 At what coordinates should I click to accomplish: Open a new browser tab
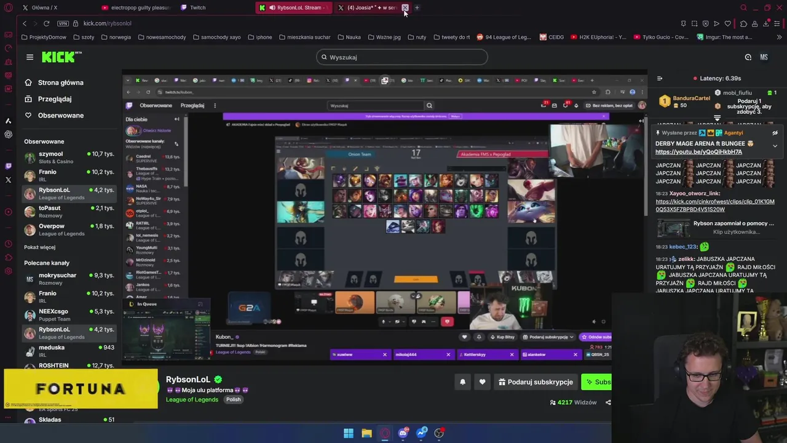coord(417,8)
